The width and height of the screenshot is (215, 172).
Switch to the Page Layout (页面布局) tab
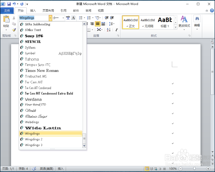[x=48, y=11]
